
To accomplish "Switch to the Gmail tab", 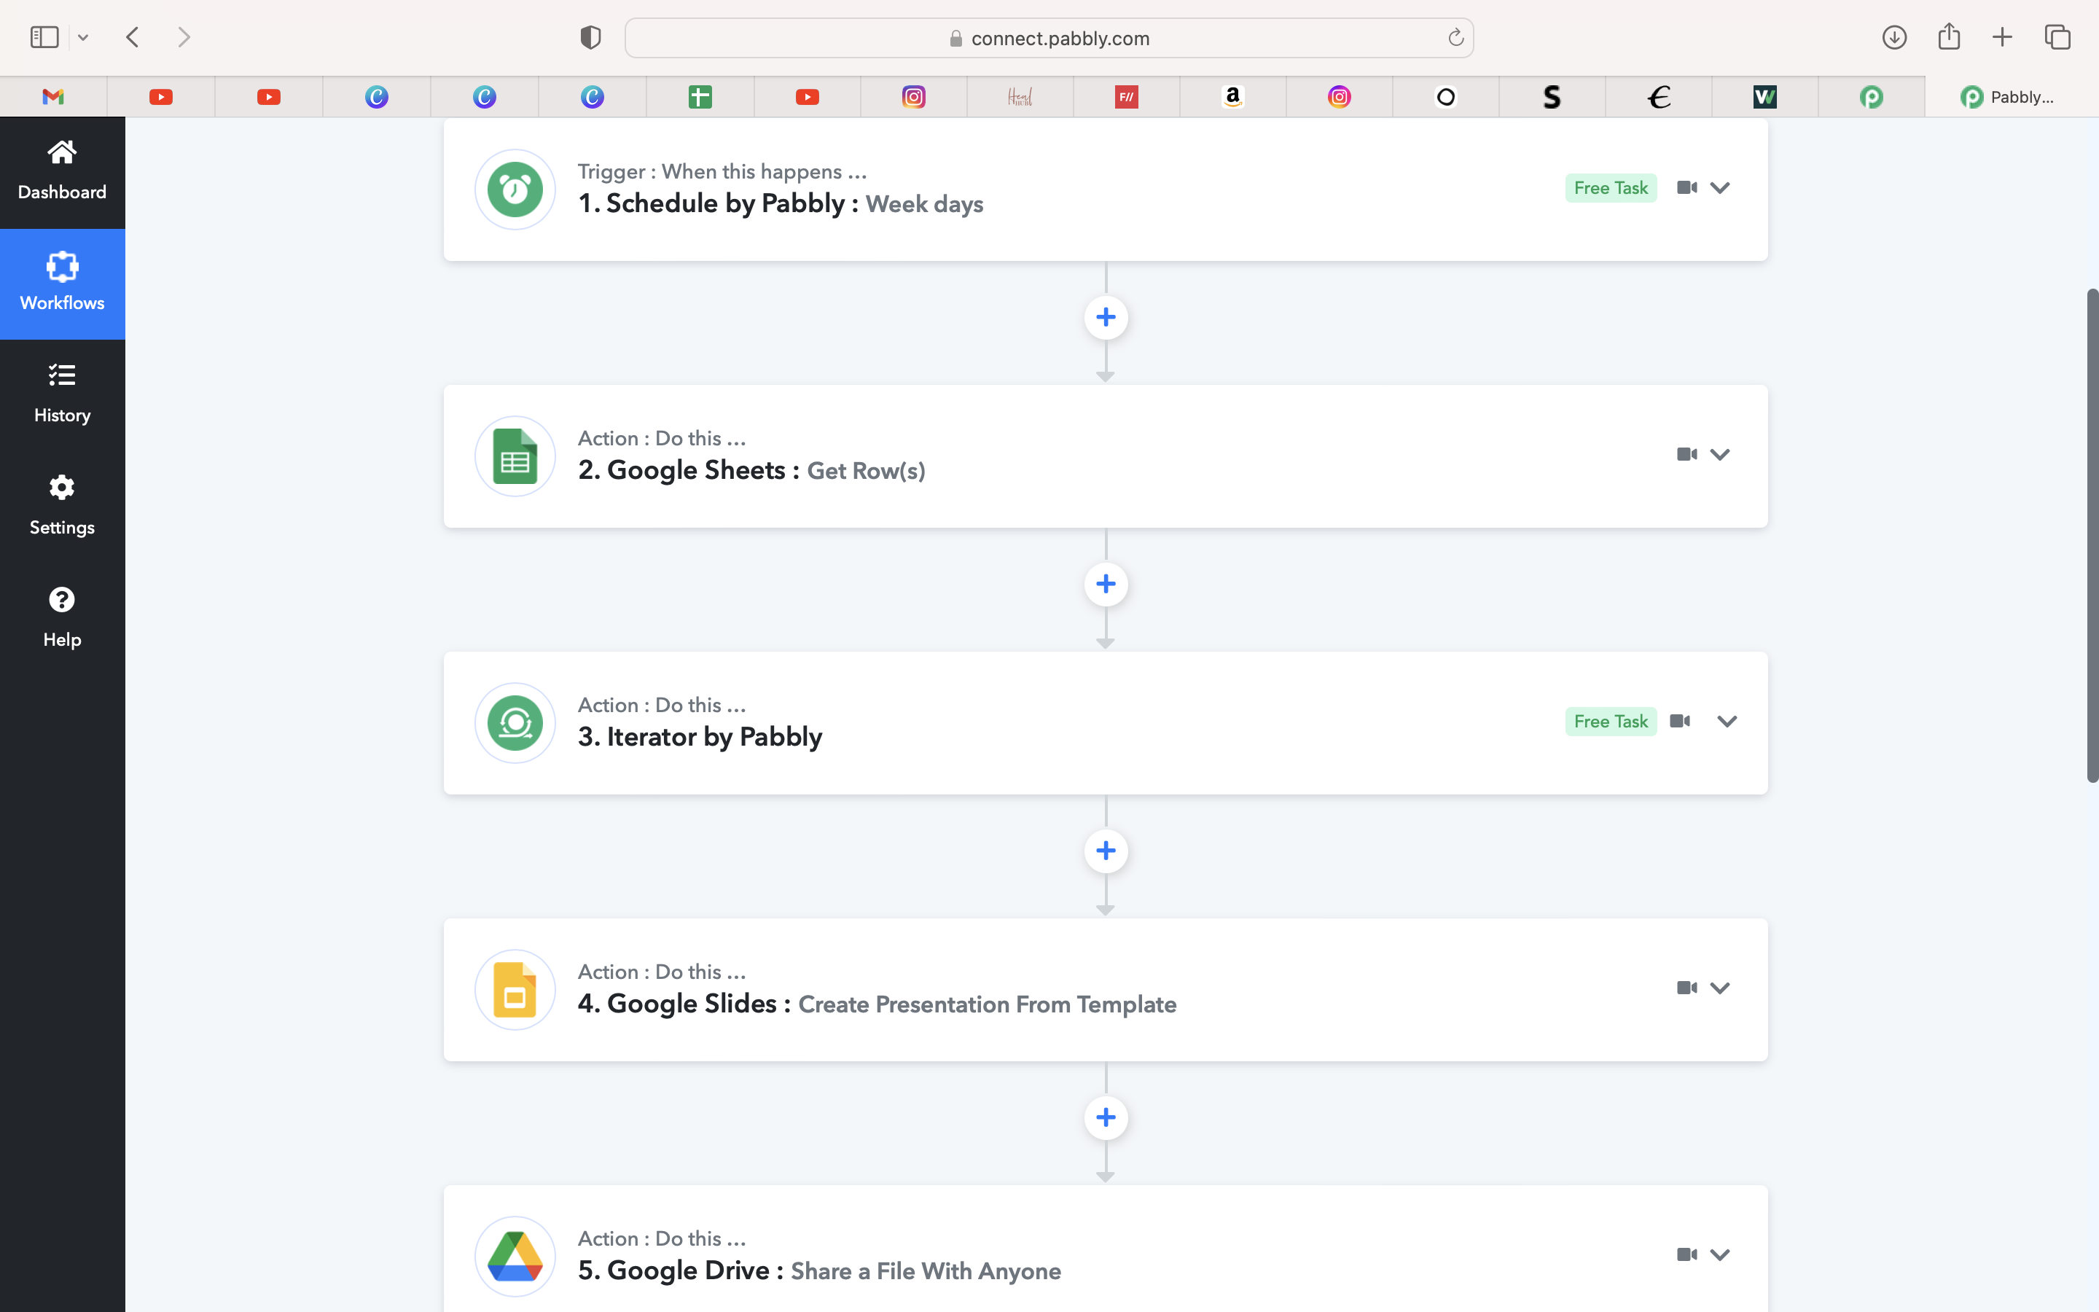I will pyautogui.click(x=54, y=97).
